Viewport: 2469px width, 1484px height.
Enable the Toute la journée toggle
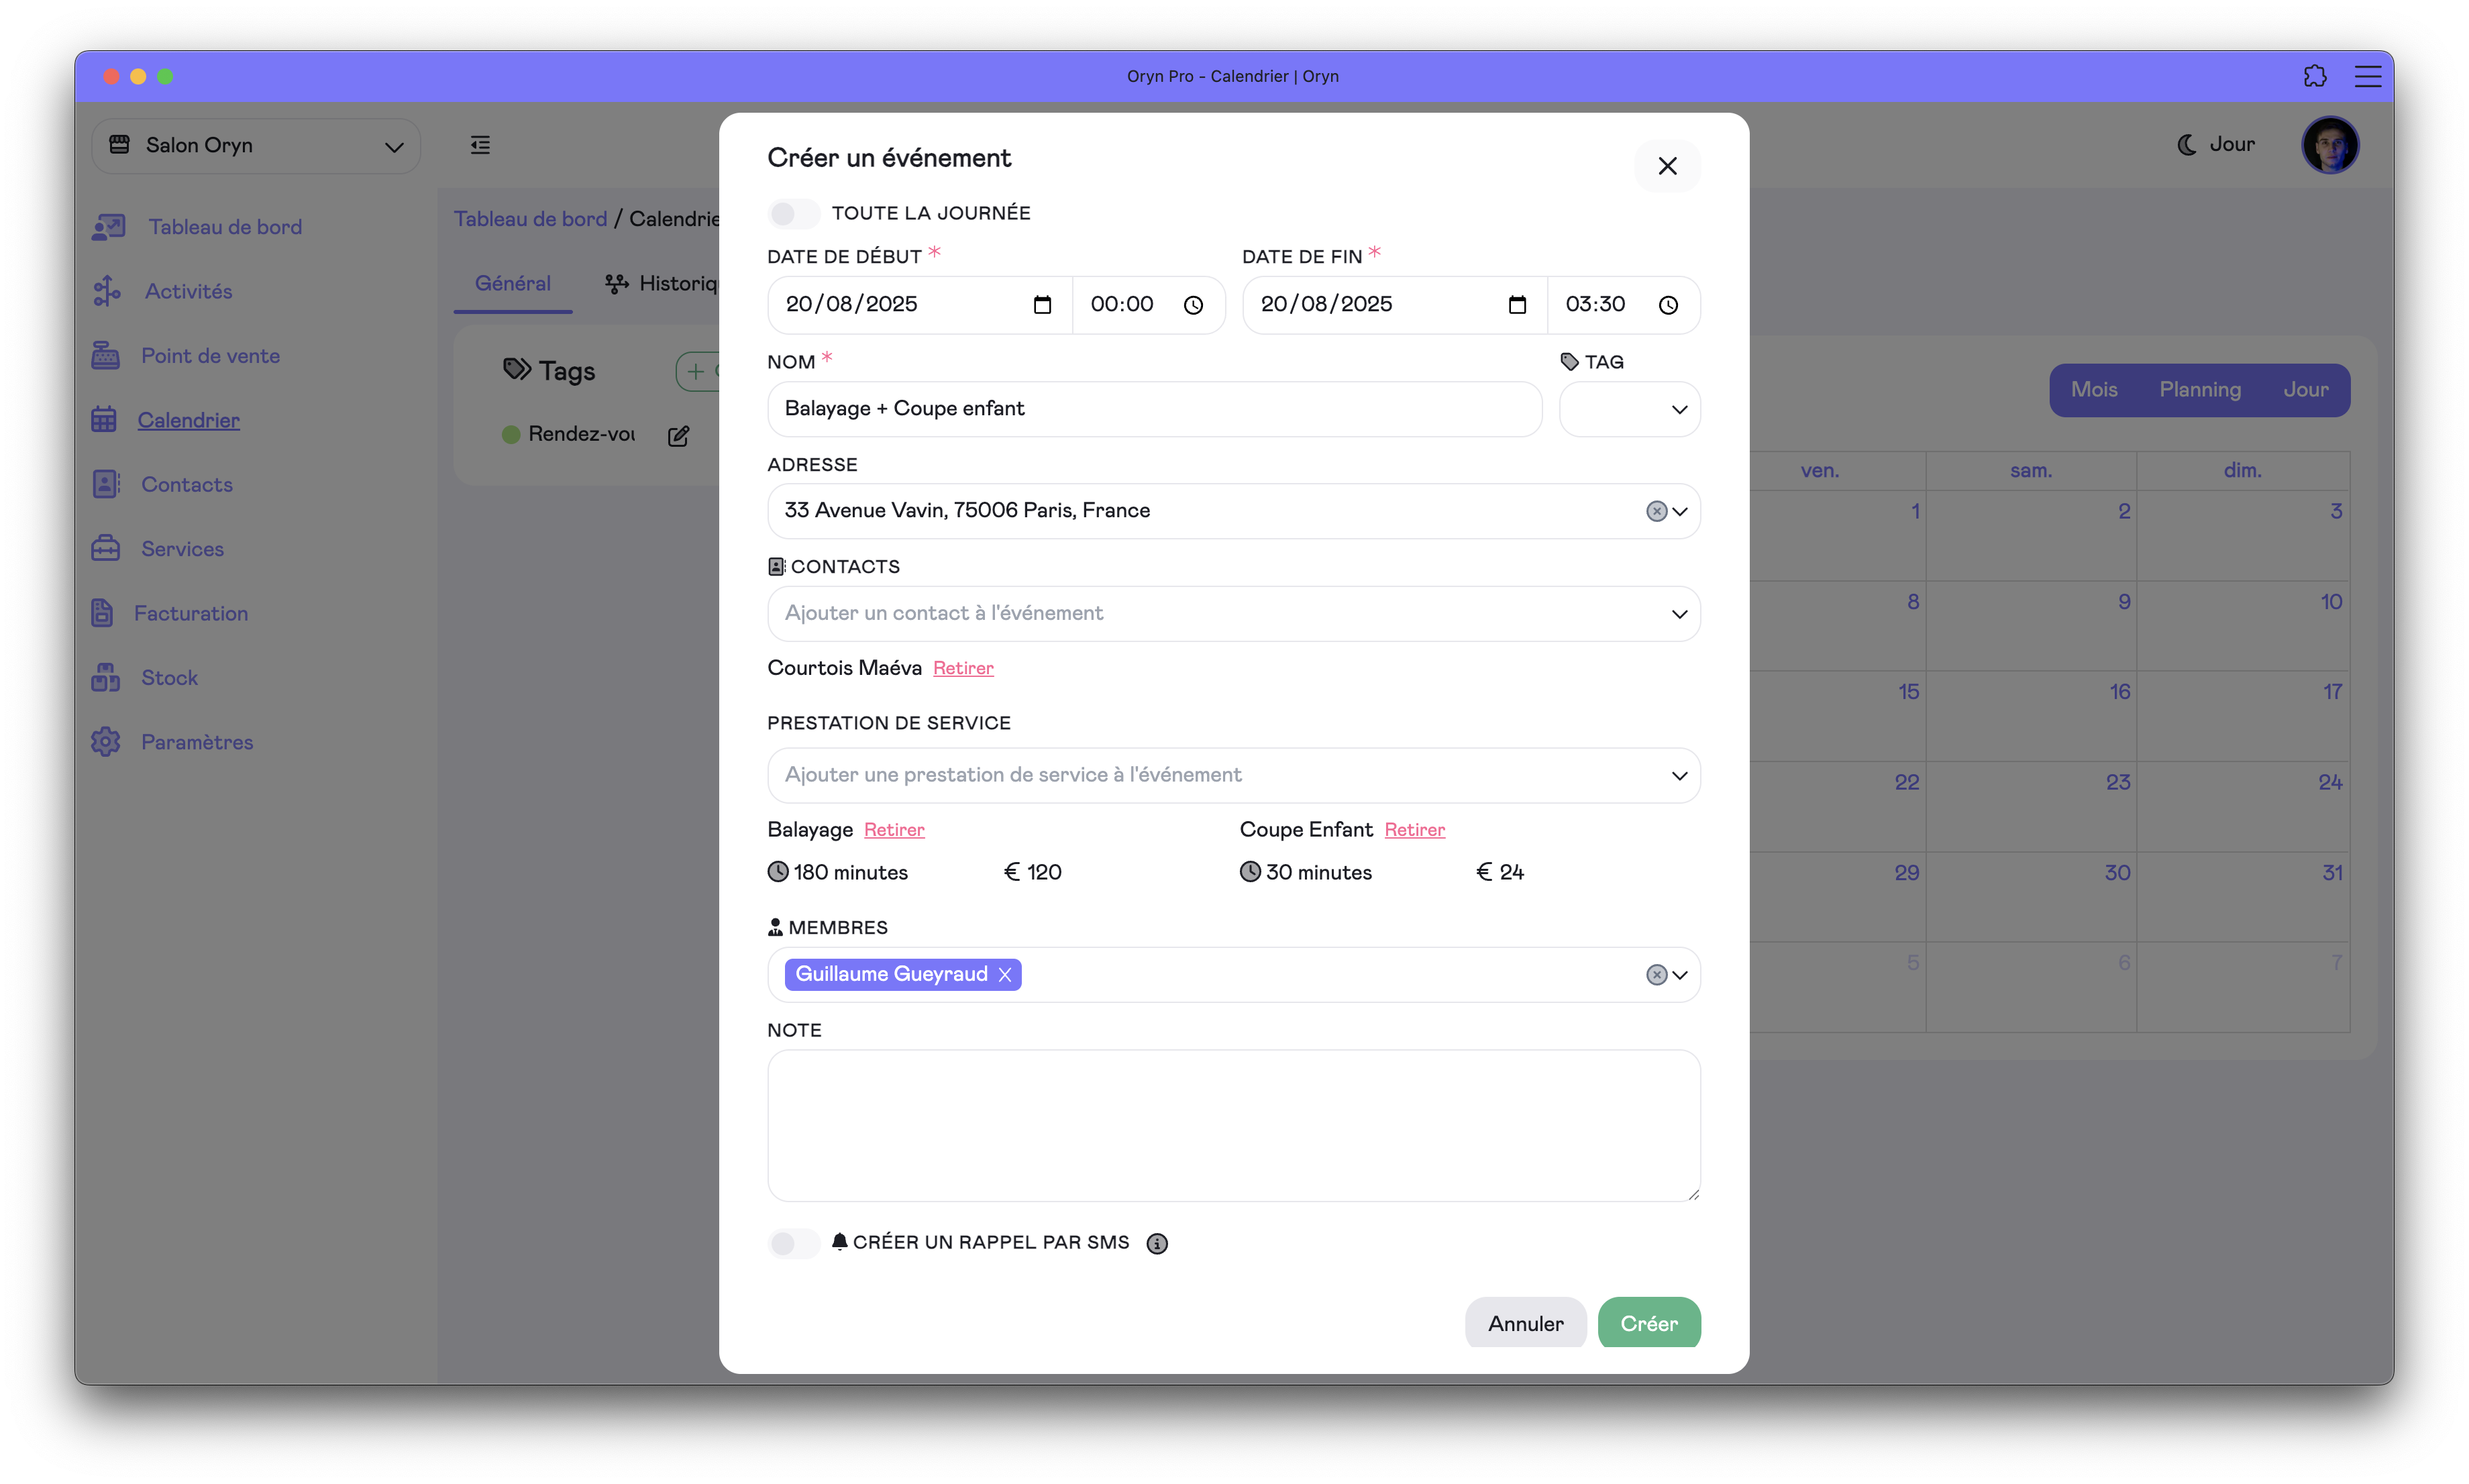pyautogui.click(x=794, y=213)
